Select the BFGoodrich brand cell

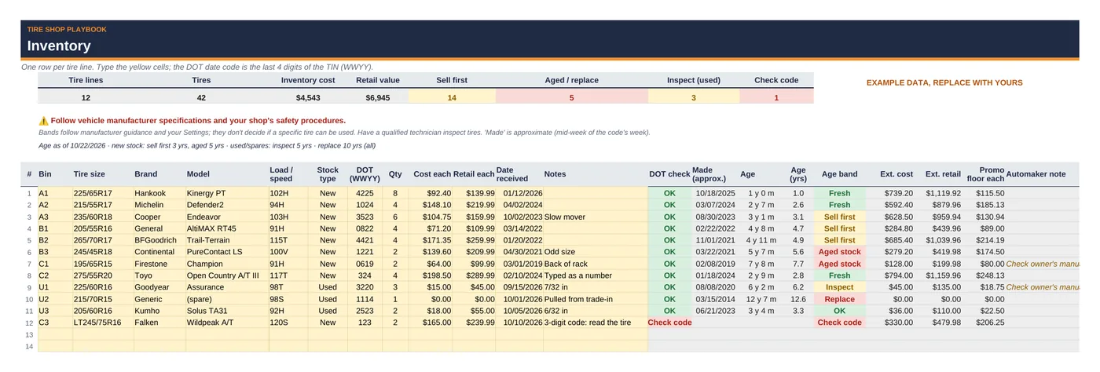coord(159,240)
